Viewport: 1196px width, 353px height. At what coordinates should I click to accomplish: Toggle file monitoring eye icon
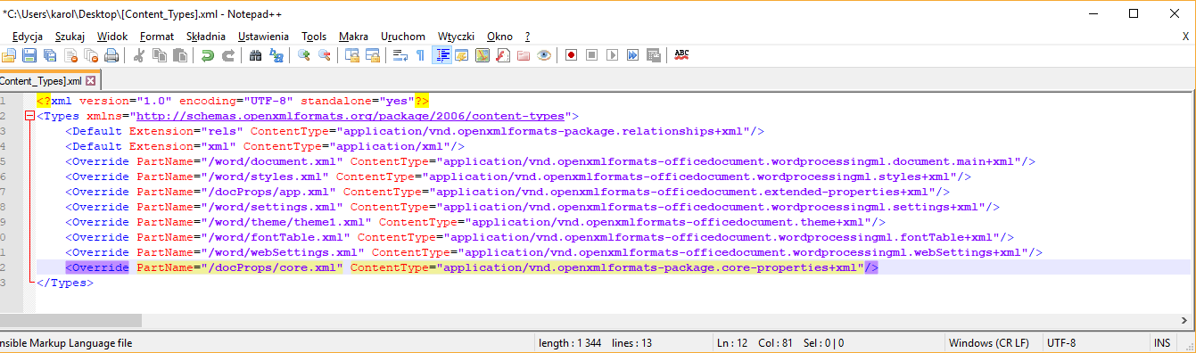[544, 55]
